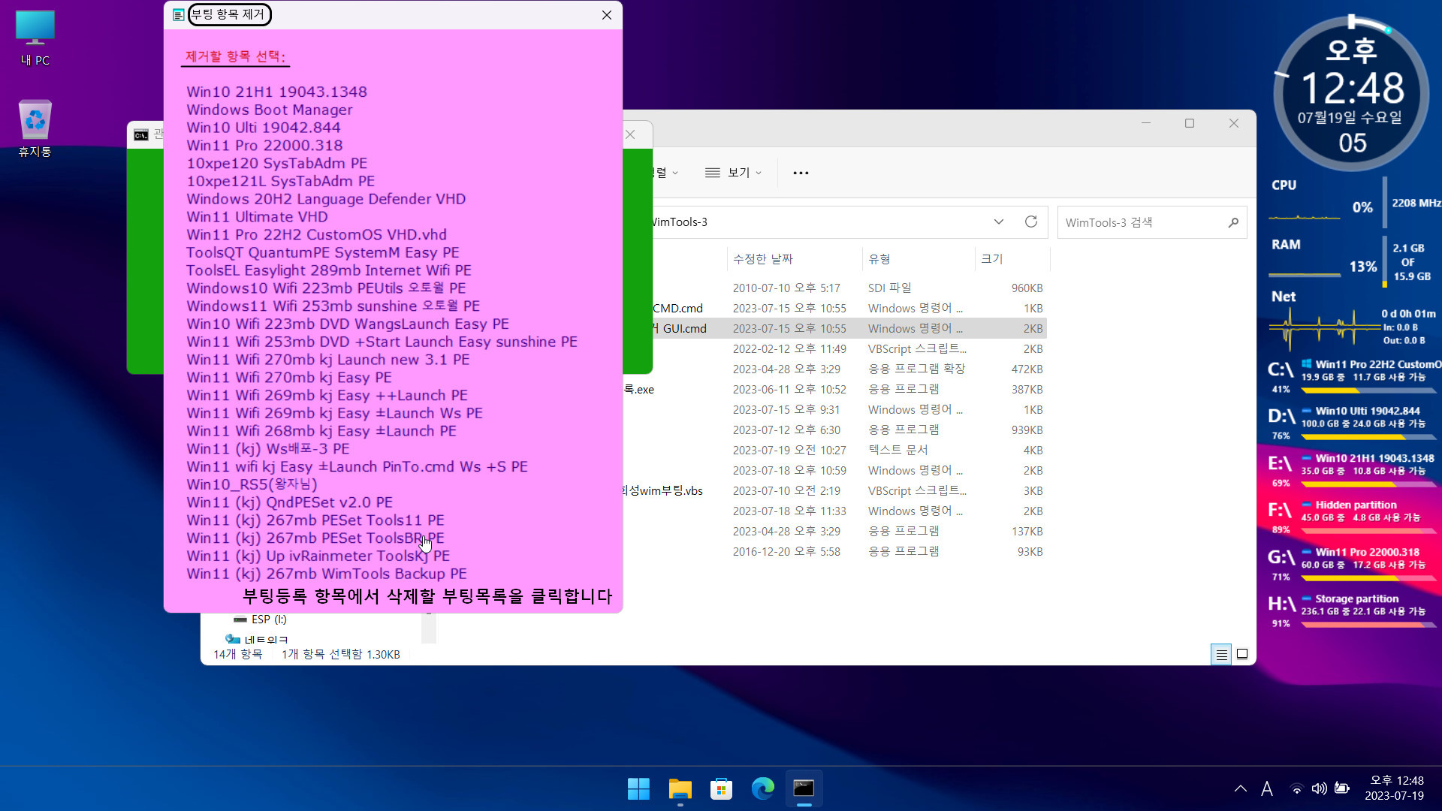The height and width of the screenshot is (811, 1442).
Task: Select Win11 (kj) 267mb WimTools Backup PE
Action: (327, 574)
